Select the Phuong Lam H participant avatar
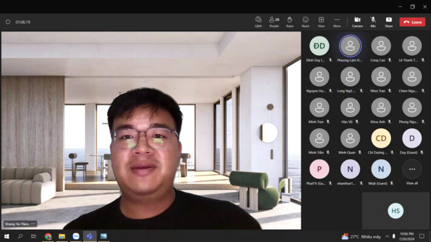Screen dimensions: 431x242 click(350, 46)
